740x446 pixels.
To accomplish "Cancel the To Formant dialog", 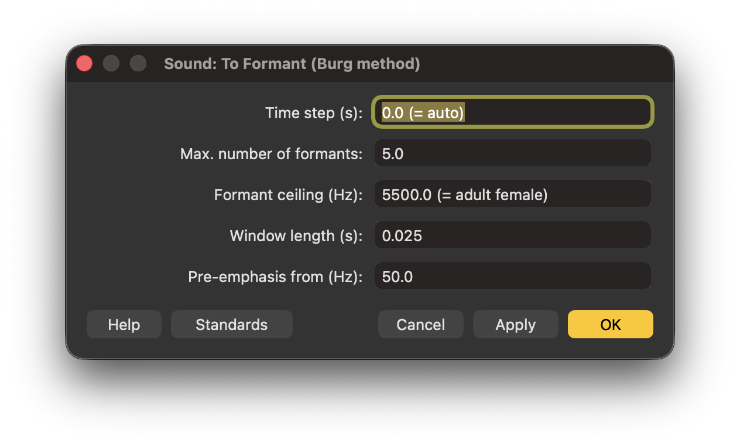I will 420,324.
